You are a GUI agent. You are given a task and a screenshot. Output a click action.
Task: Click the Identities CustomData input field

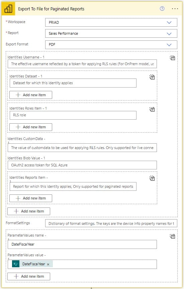(x=82, y=148)
